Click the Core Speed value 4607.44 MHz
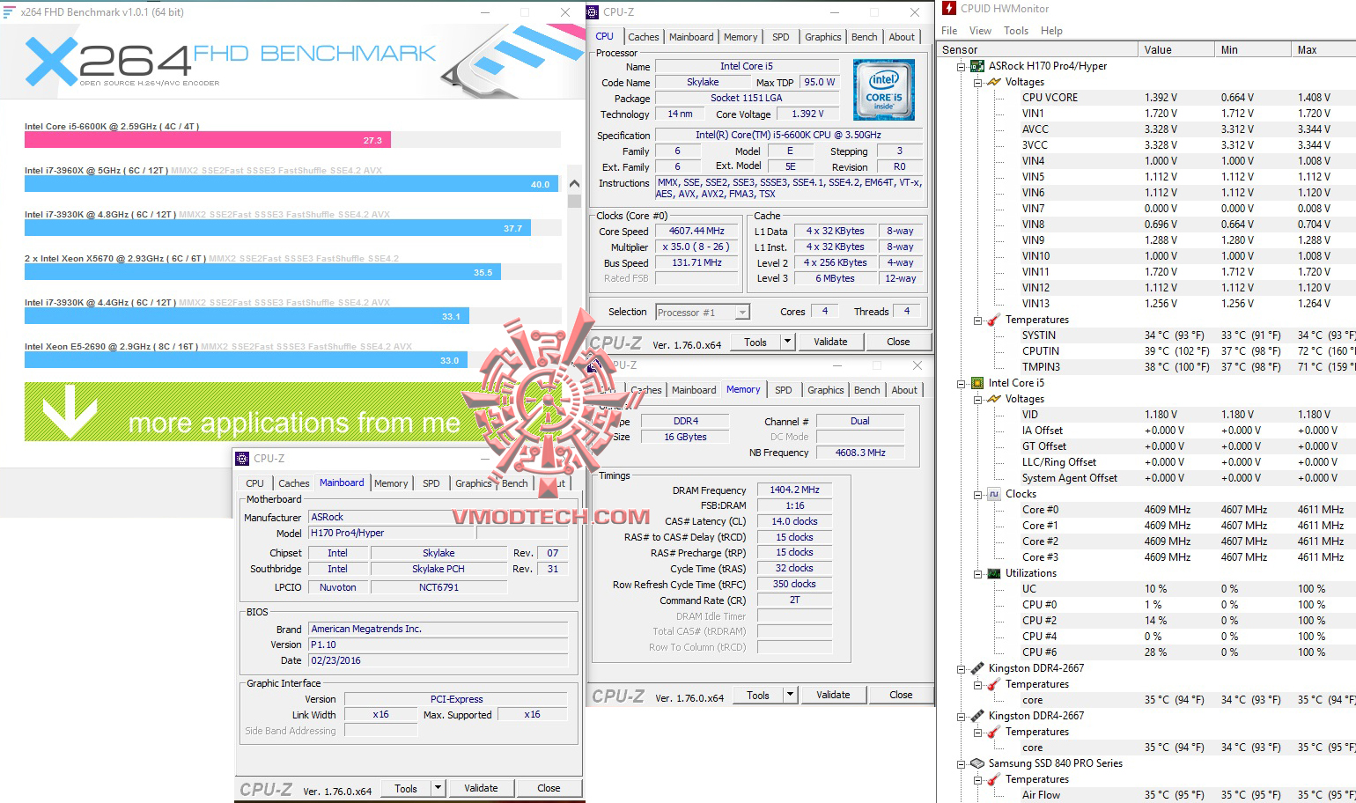The height and width of the screenshot is (803, 1356). point(696,231)
